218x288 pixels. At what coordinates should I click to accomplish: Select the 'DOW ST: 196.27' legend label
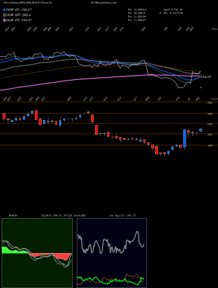pos(19,10)
